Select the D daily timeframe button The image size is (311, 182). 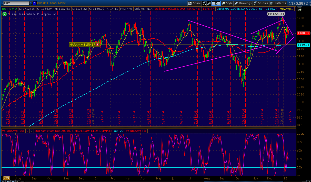(216, 3)
